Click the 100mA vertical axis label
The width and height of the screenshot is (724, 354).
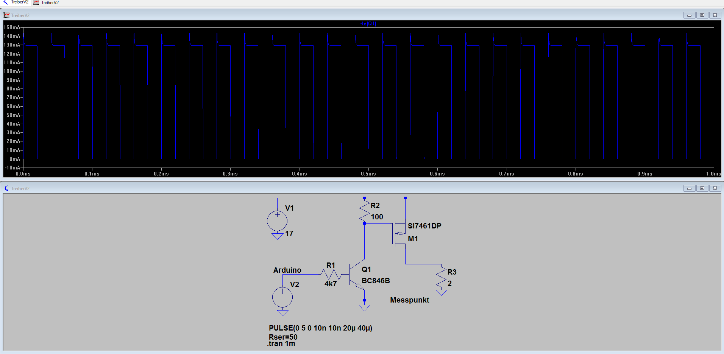(12, 71)
